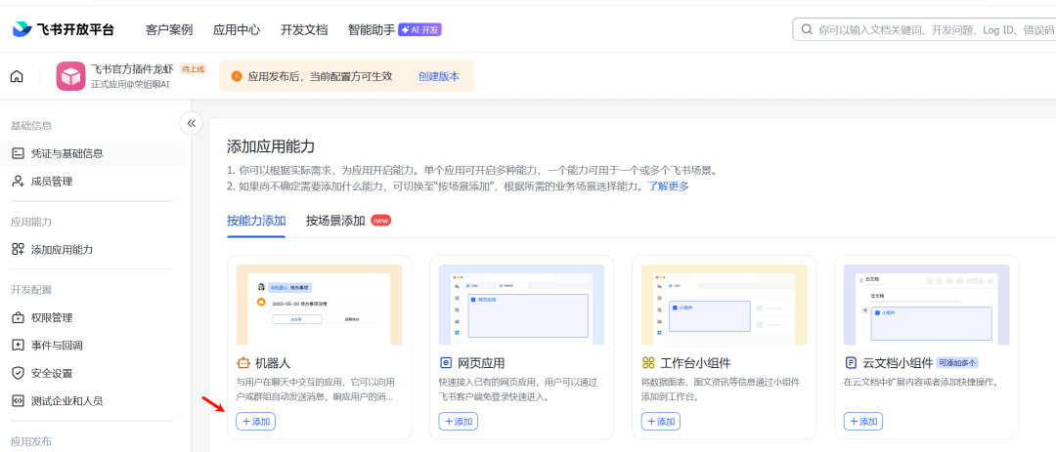Click the 开发配置 sidebar section label
The width and height of the screenshot is (1056, 452).
[31, 290]
